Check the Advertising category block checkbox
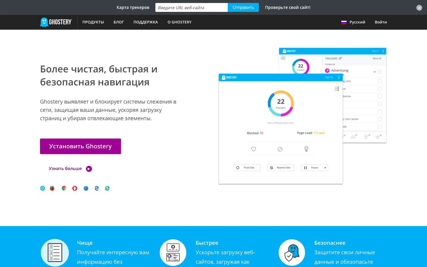This screenshot has height=267, width=427. click(380, 71)
